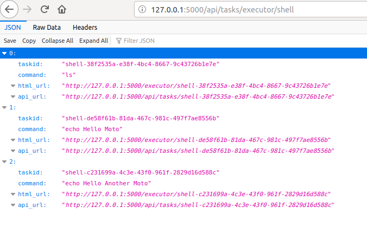Click the taskid key in item 0
367x233 pixels.
pos(30,64)
